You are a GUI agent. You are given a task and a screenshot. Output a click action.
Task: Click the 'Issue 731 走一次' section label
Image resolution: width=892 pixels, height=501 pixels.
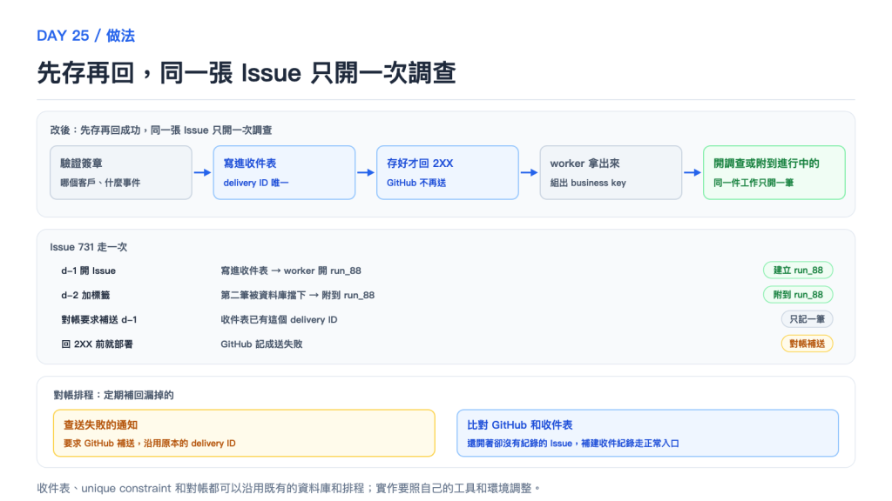pyautogui.click(x=89, y=247)
